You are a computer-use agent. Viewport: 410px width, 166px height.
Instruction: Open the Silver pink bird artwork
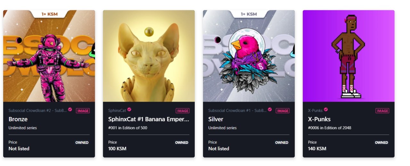pyautogui.click(x=249, y=56)
